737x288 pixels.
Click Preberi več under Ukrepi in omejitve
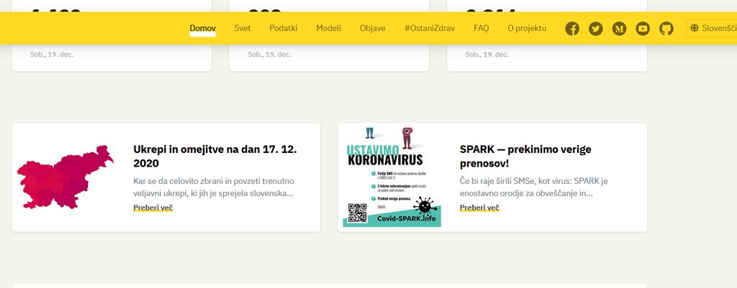153,208
